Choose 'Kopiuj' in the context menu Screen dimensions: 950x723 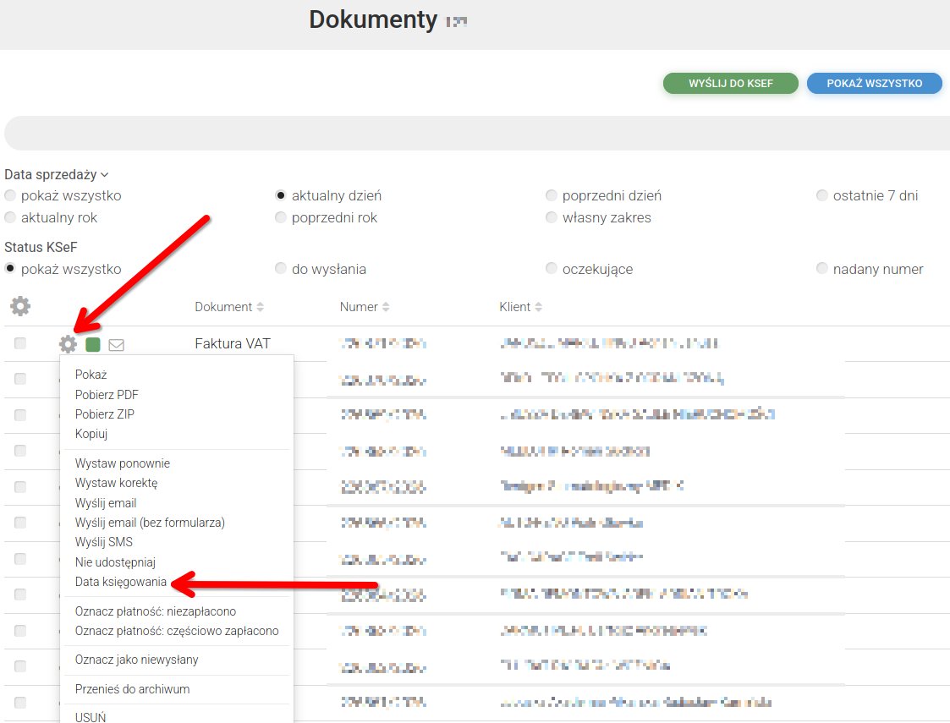[x=91, y=434]
